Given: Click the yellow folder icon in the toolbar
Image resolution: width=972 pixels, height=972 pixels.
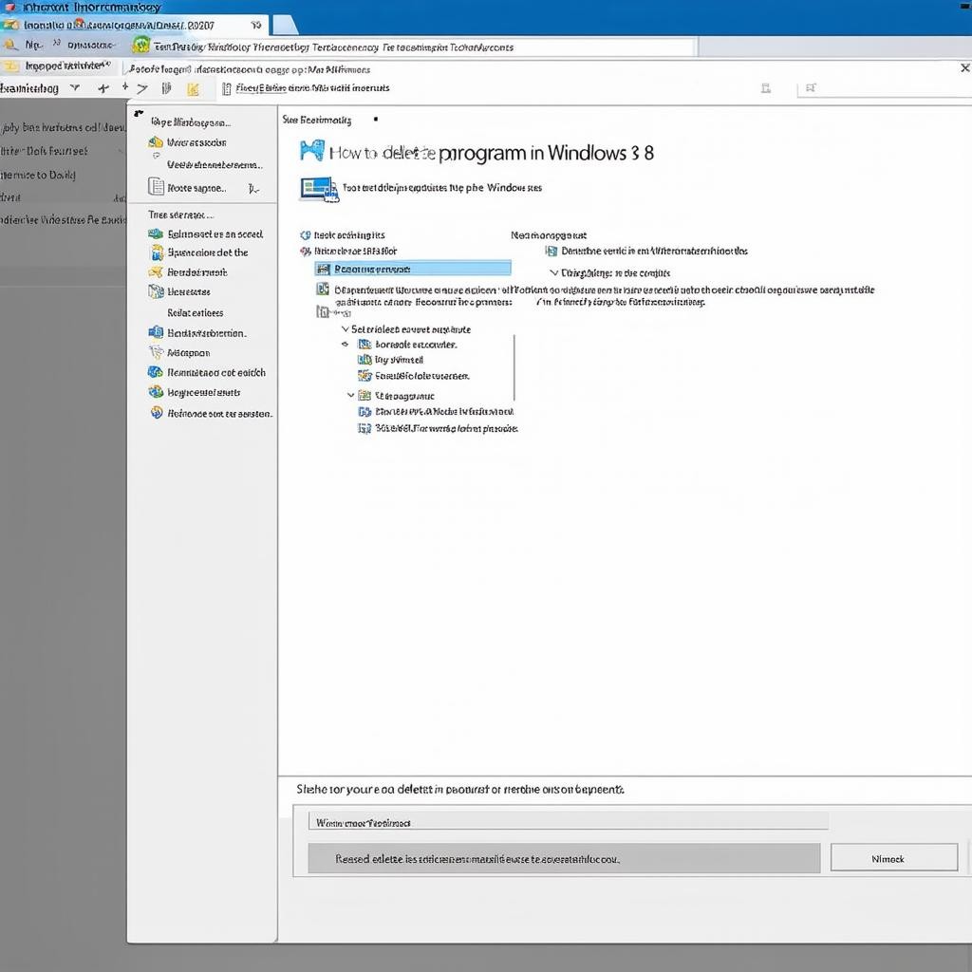Looking at the screenshot, I should click(x=193, y=89).
